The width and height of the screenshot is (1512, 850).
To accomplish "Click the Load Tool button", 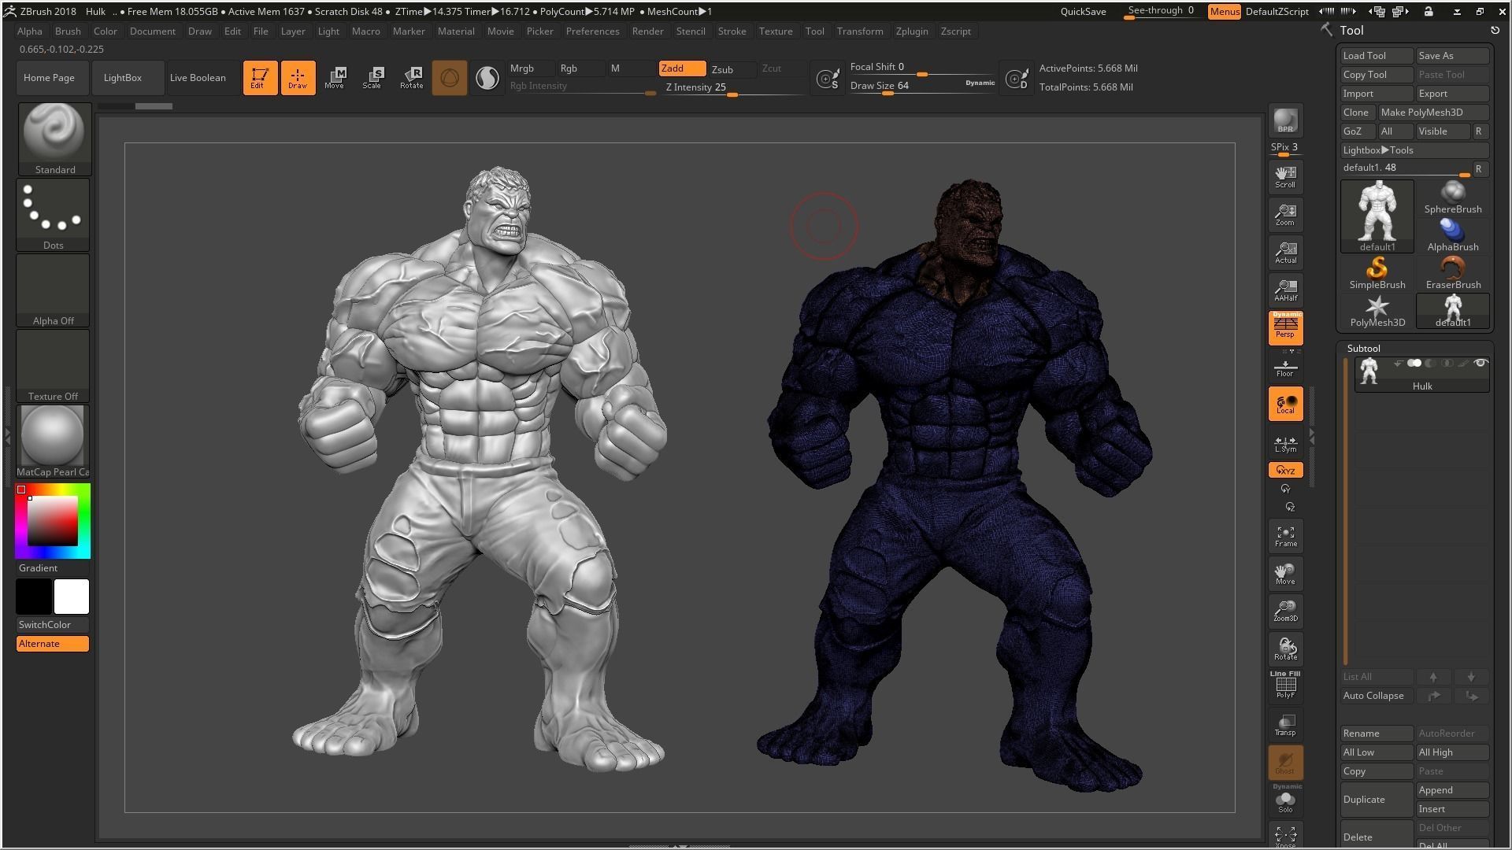I will tap(1377, 55).
